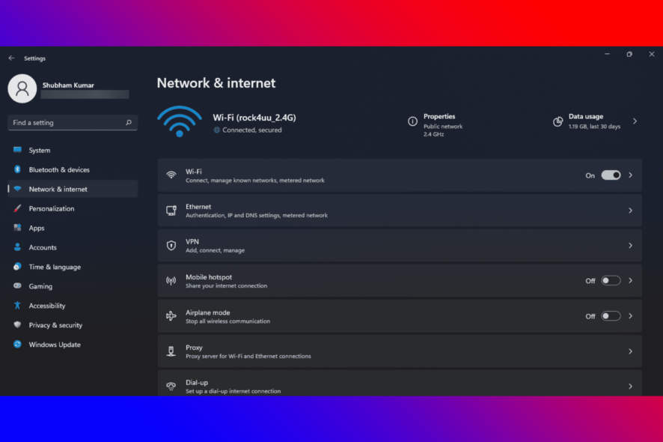
Task: Click the Dial-up phone icon
Action: tap(171, 385)
